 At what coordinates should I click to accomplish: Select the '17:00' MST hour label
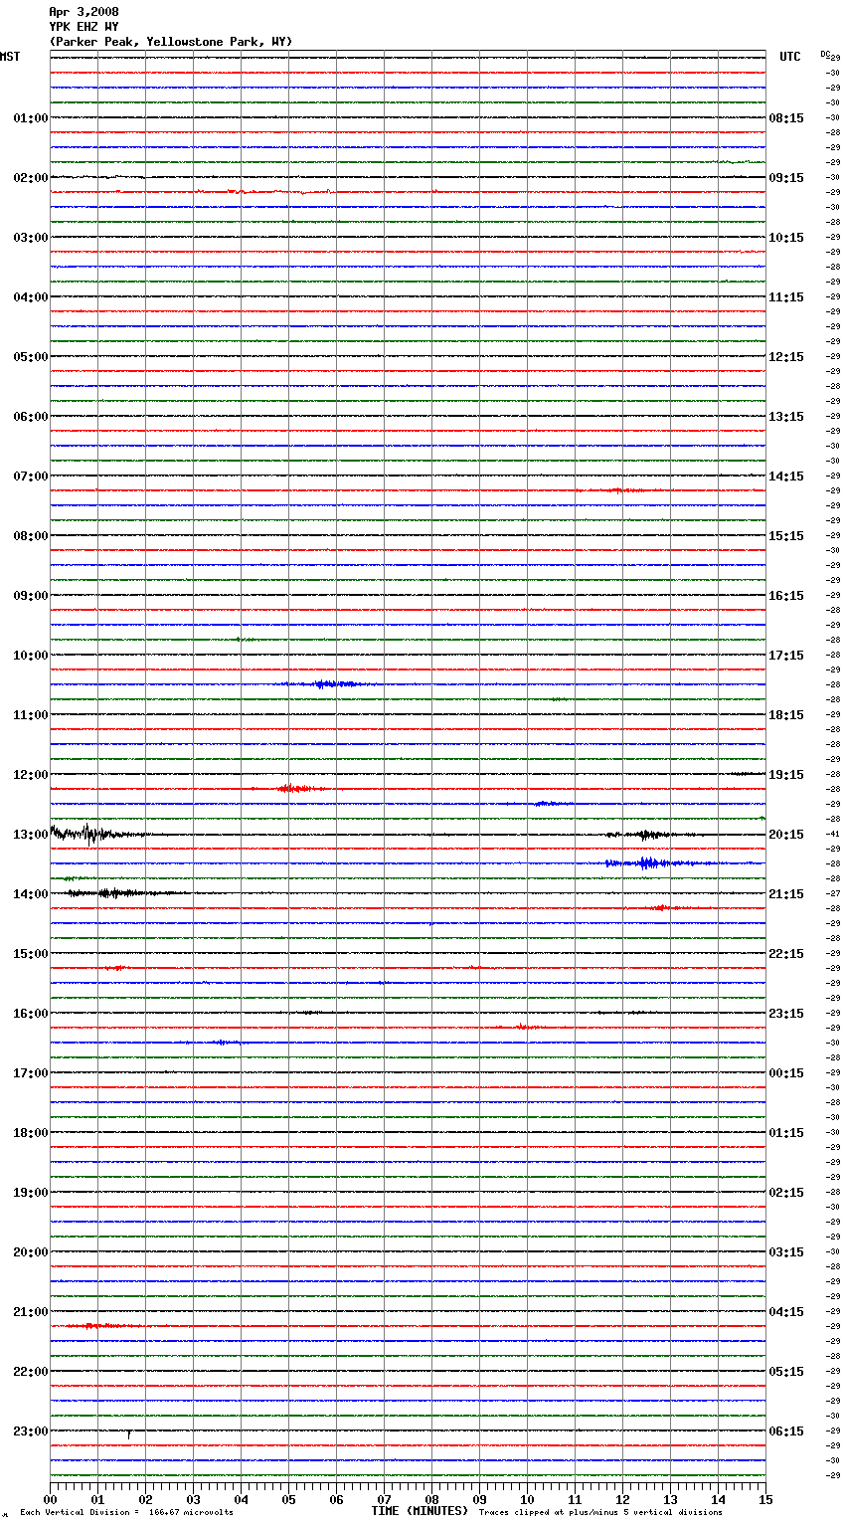[31, 1073]
